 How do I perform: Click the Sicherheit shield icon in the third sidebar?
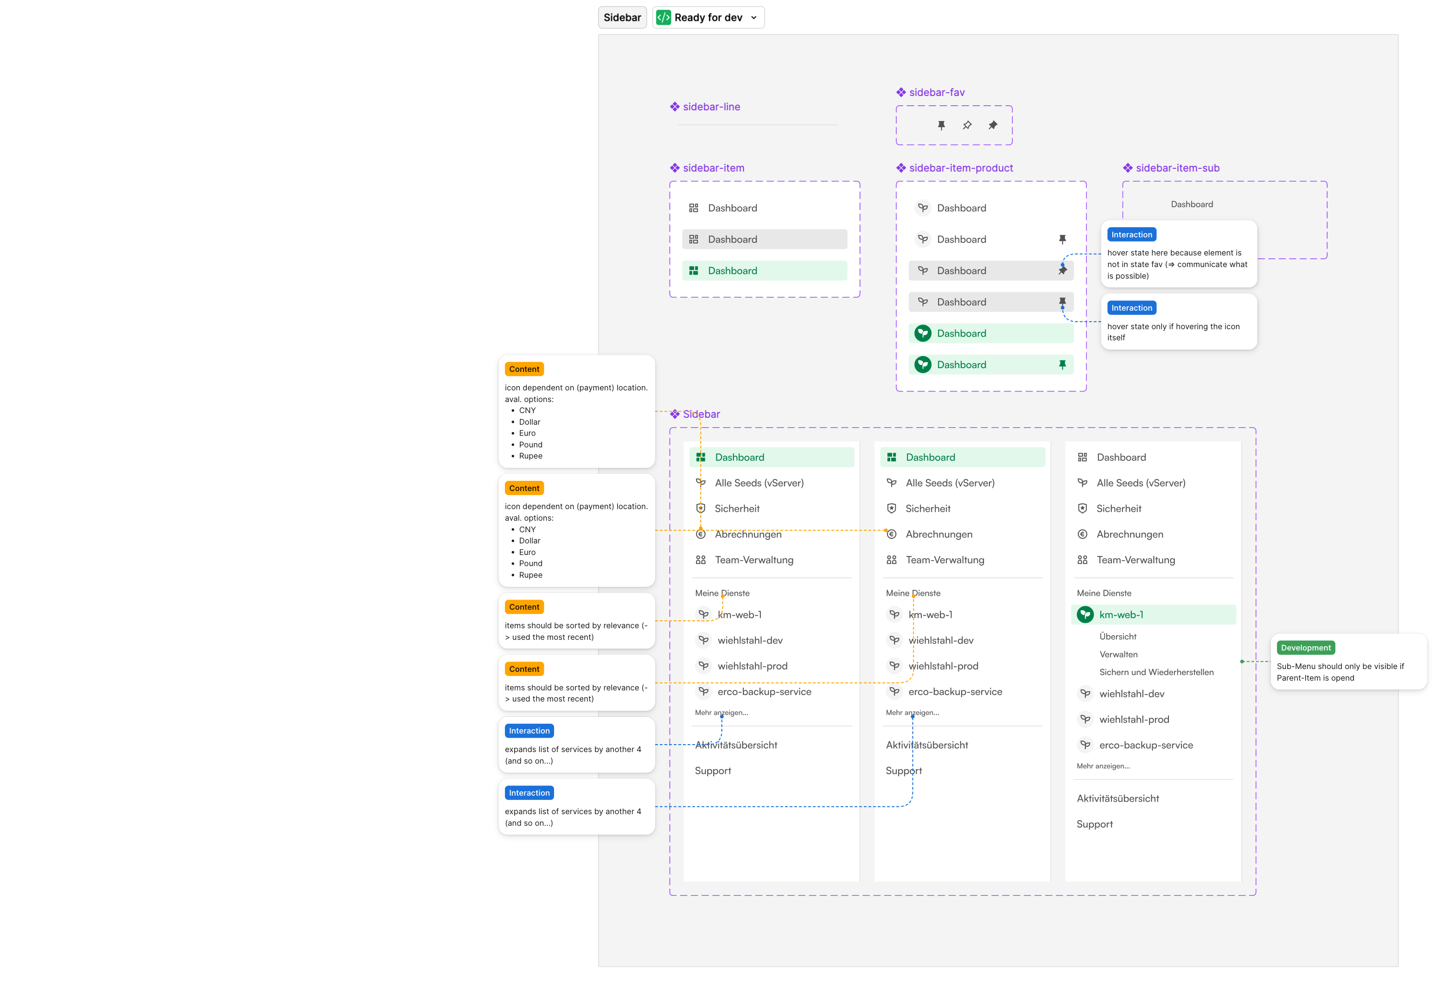coord(1082,509)
